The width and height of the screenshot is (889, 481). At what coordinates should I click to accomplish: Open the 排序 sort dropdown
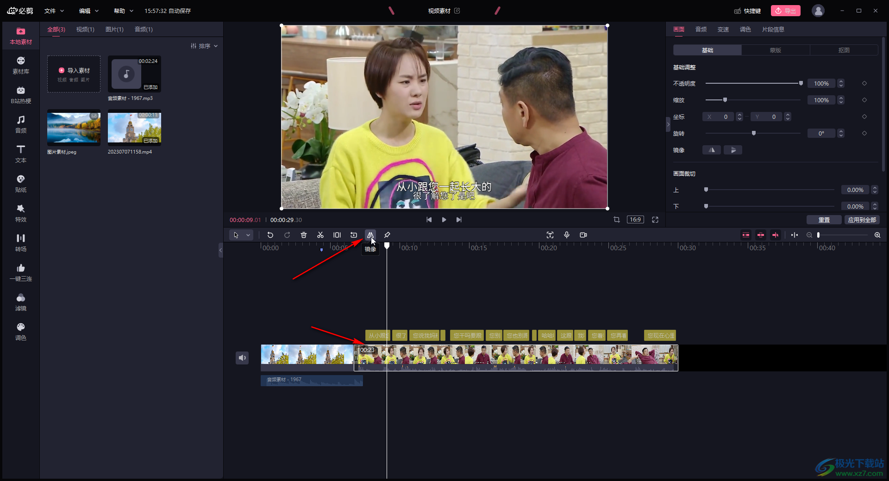[x=204, y=46]
